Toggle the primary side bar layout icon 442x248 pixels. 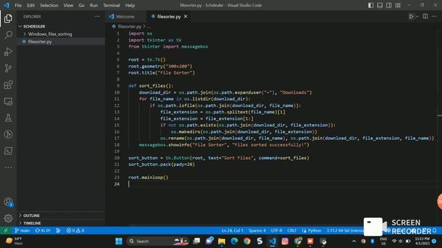point(371,6)
